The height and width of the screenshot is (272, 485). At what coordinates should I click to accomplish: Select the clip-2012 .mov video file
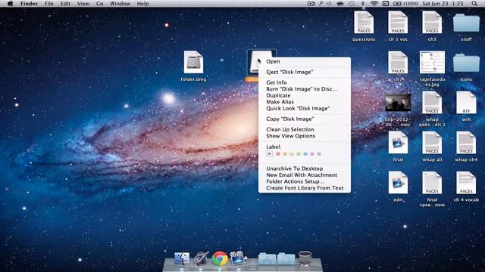tap(398, 103)
